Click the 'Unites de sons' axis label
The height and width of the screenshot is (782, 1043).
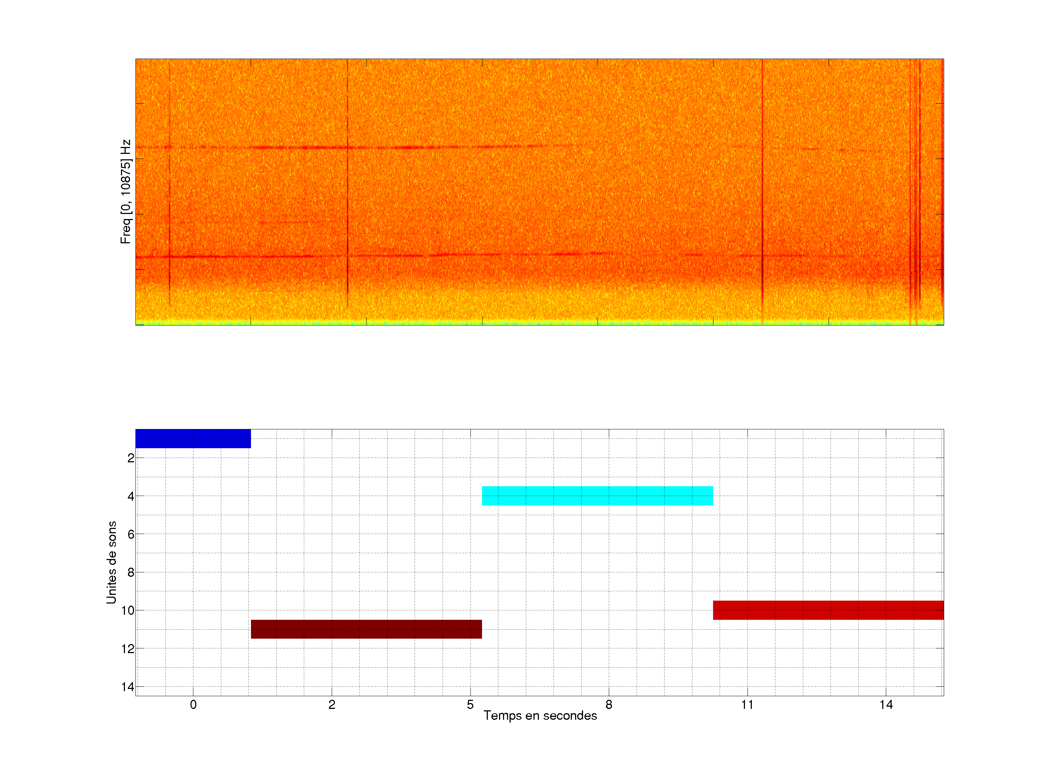[111, 562]
